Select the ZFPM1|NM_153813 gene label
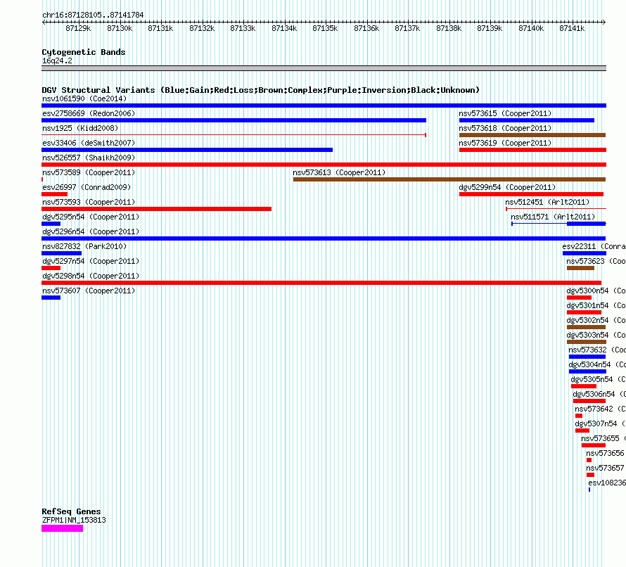 coord(74,520)
